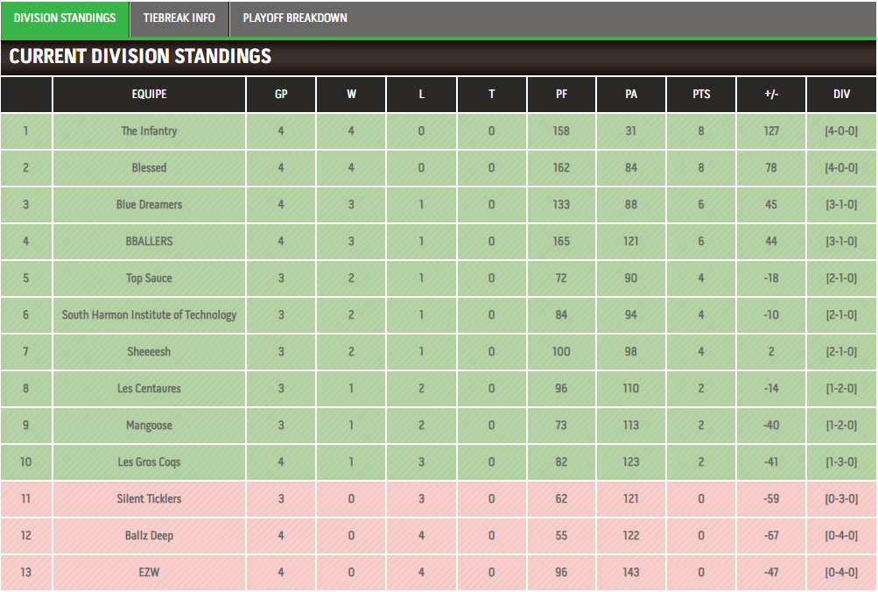Click the Mangoose team name
878x592 pixels.
click(149, 425)
